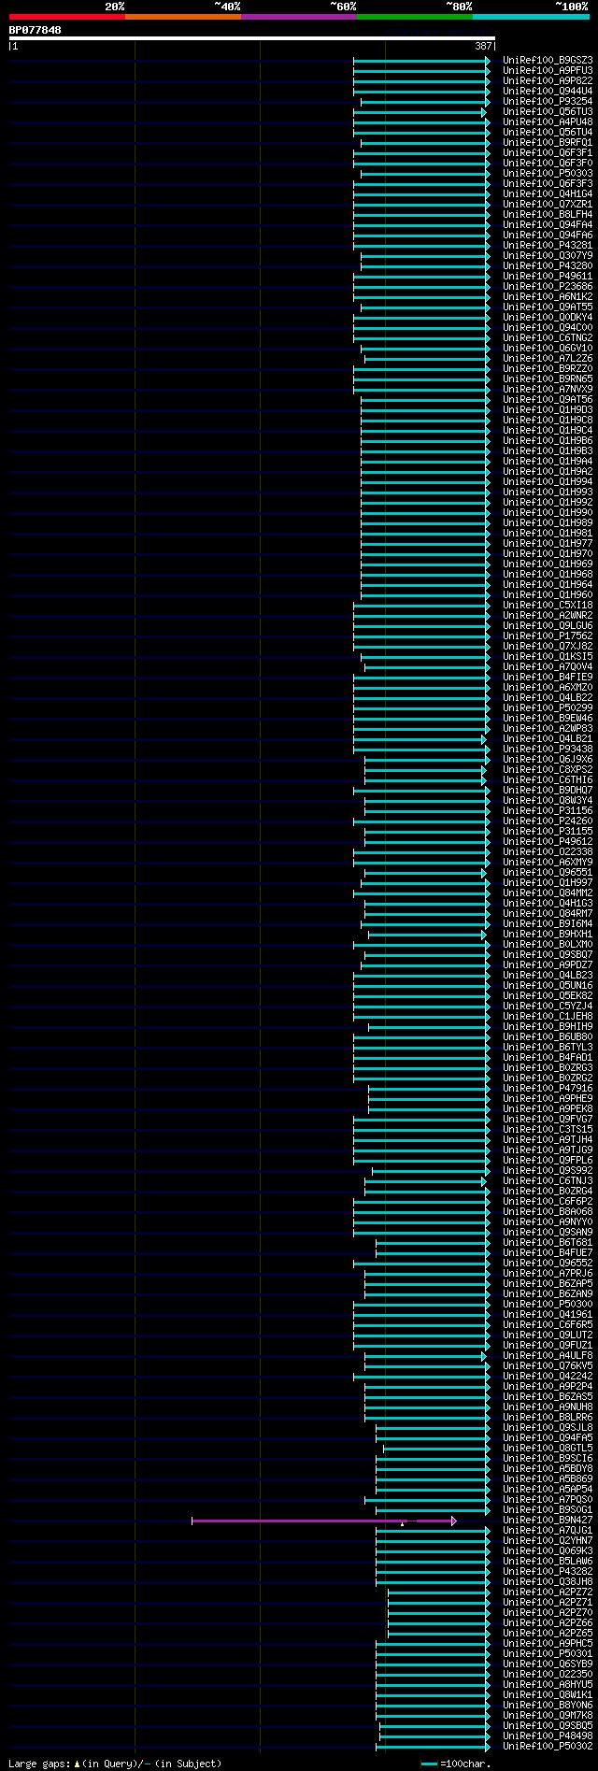Open hit UniRef100_Q944U4
The width and height of the screenshot is (598, 1771).
click(548, 91)
